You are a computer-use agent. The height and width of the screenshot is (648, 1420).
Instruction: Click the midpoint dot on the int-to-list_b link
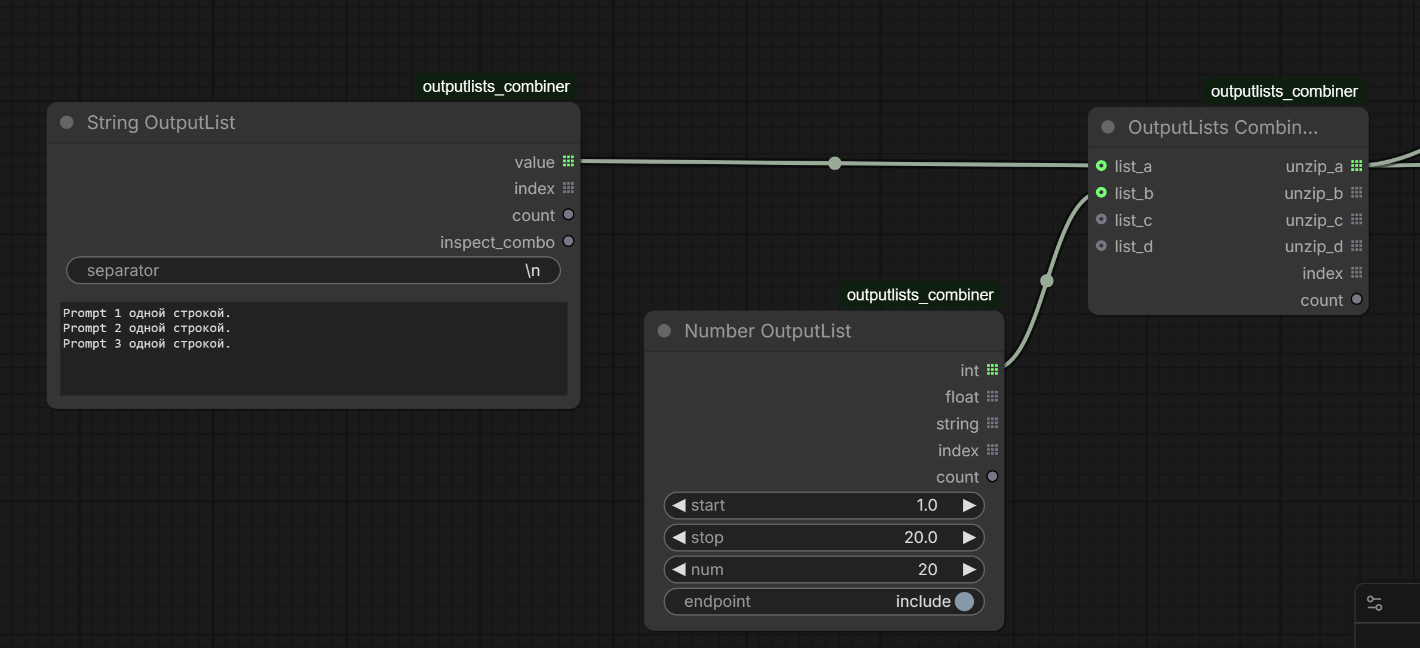(1047, 281)
